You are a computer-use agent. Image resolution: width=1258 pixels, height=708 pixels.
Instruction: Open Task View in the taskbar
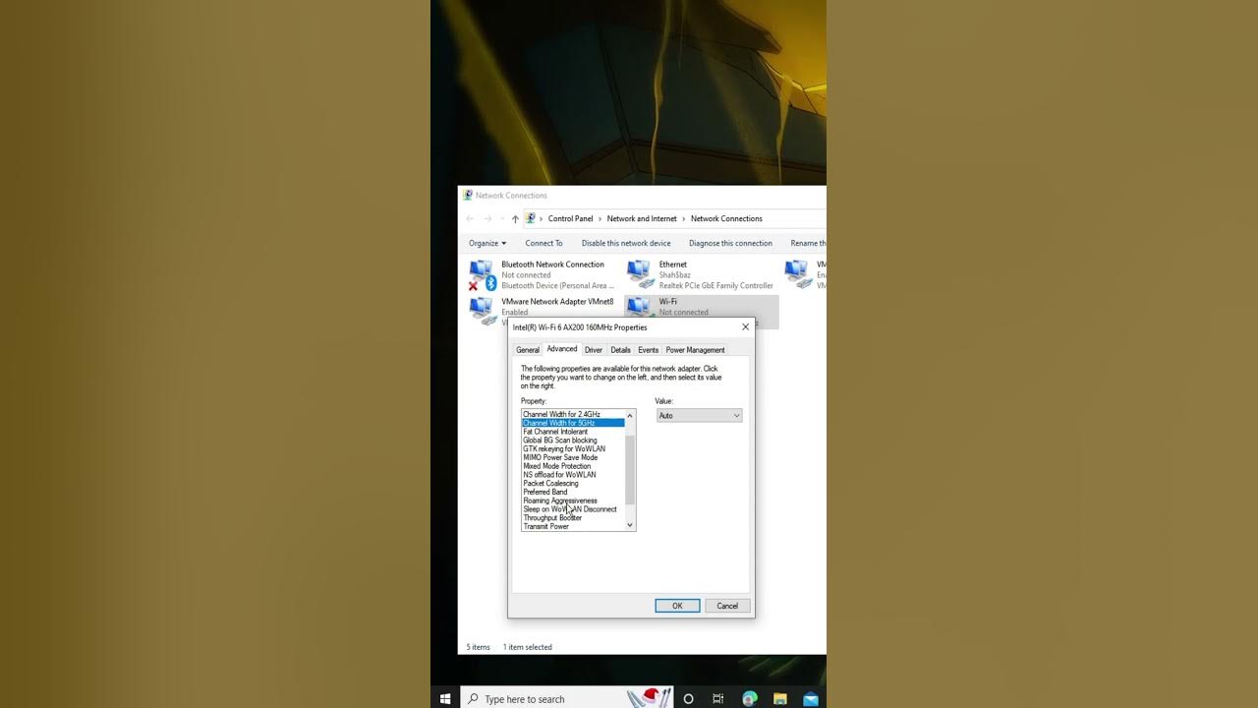(718, 698)
